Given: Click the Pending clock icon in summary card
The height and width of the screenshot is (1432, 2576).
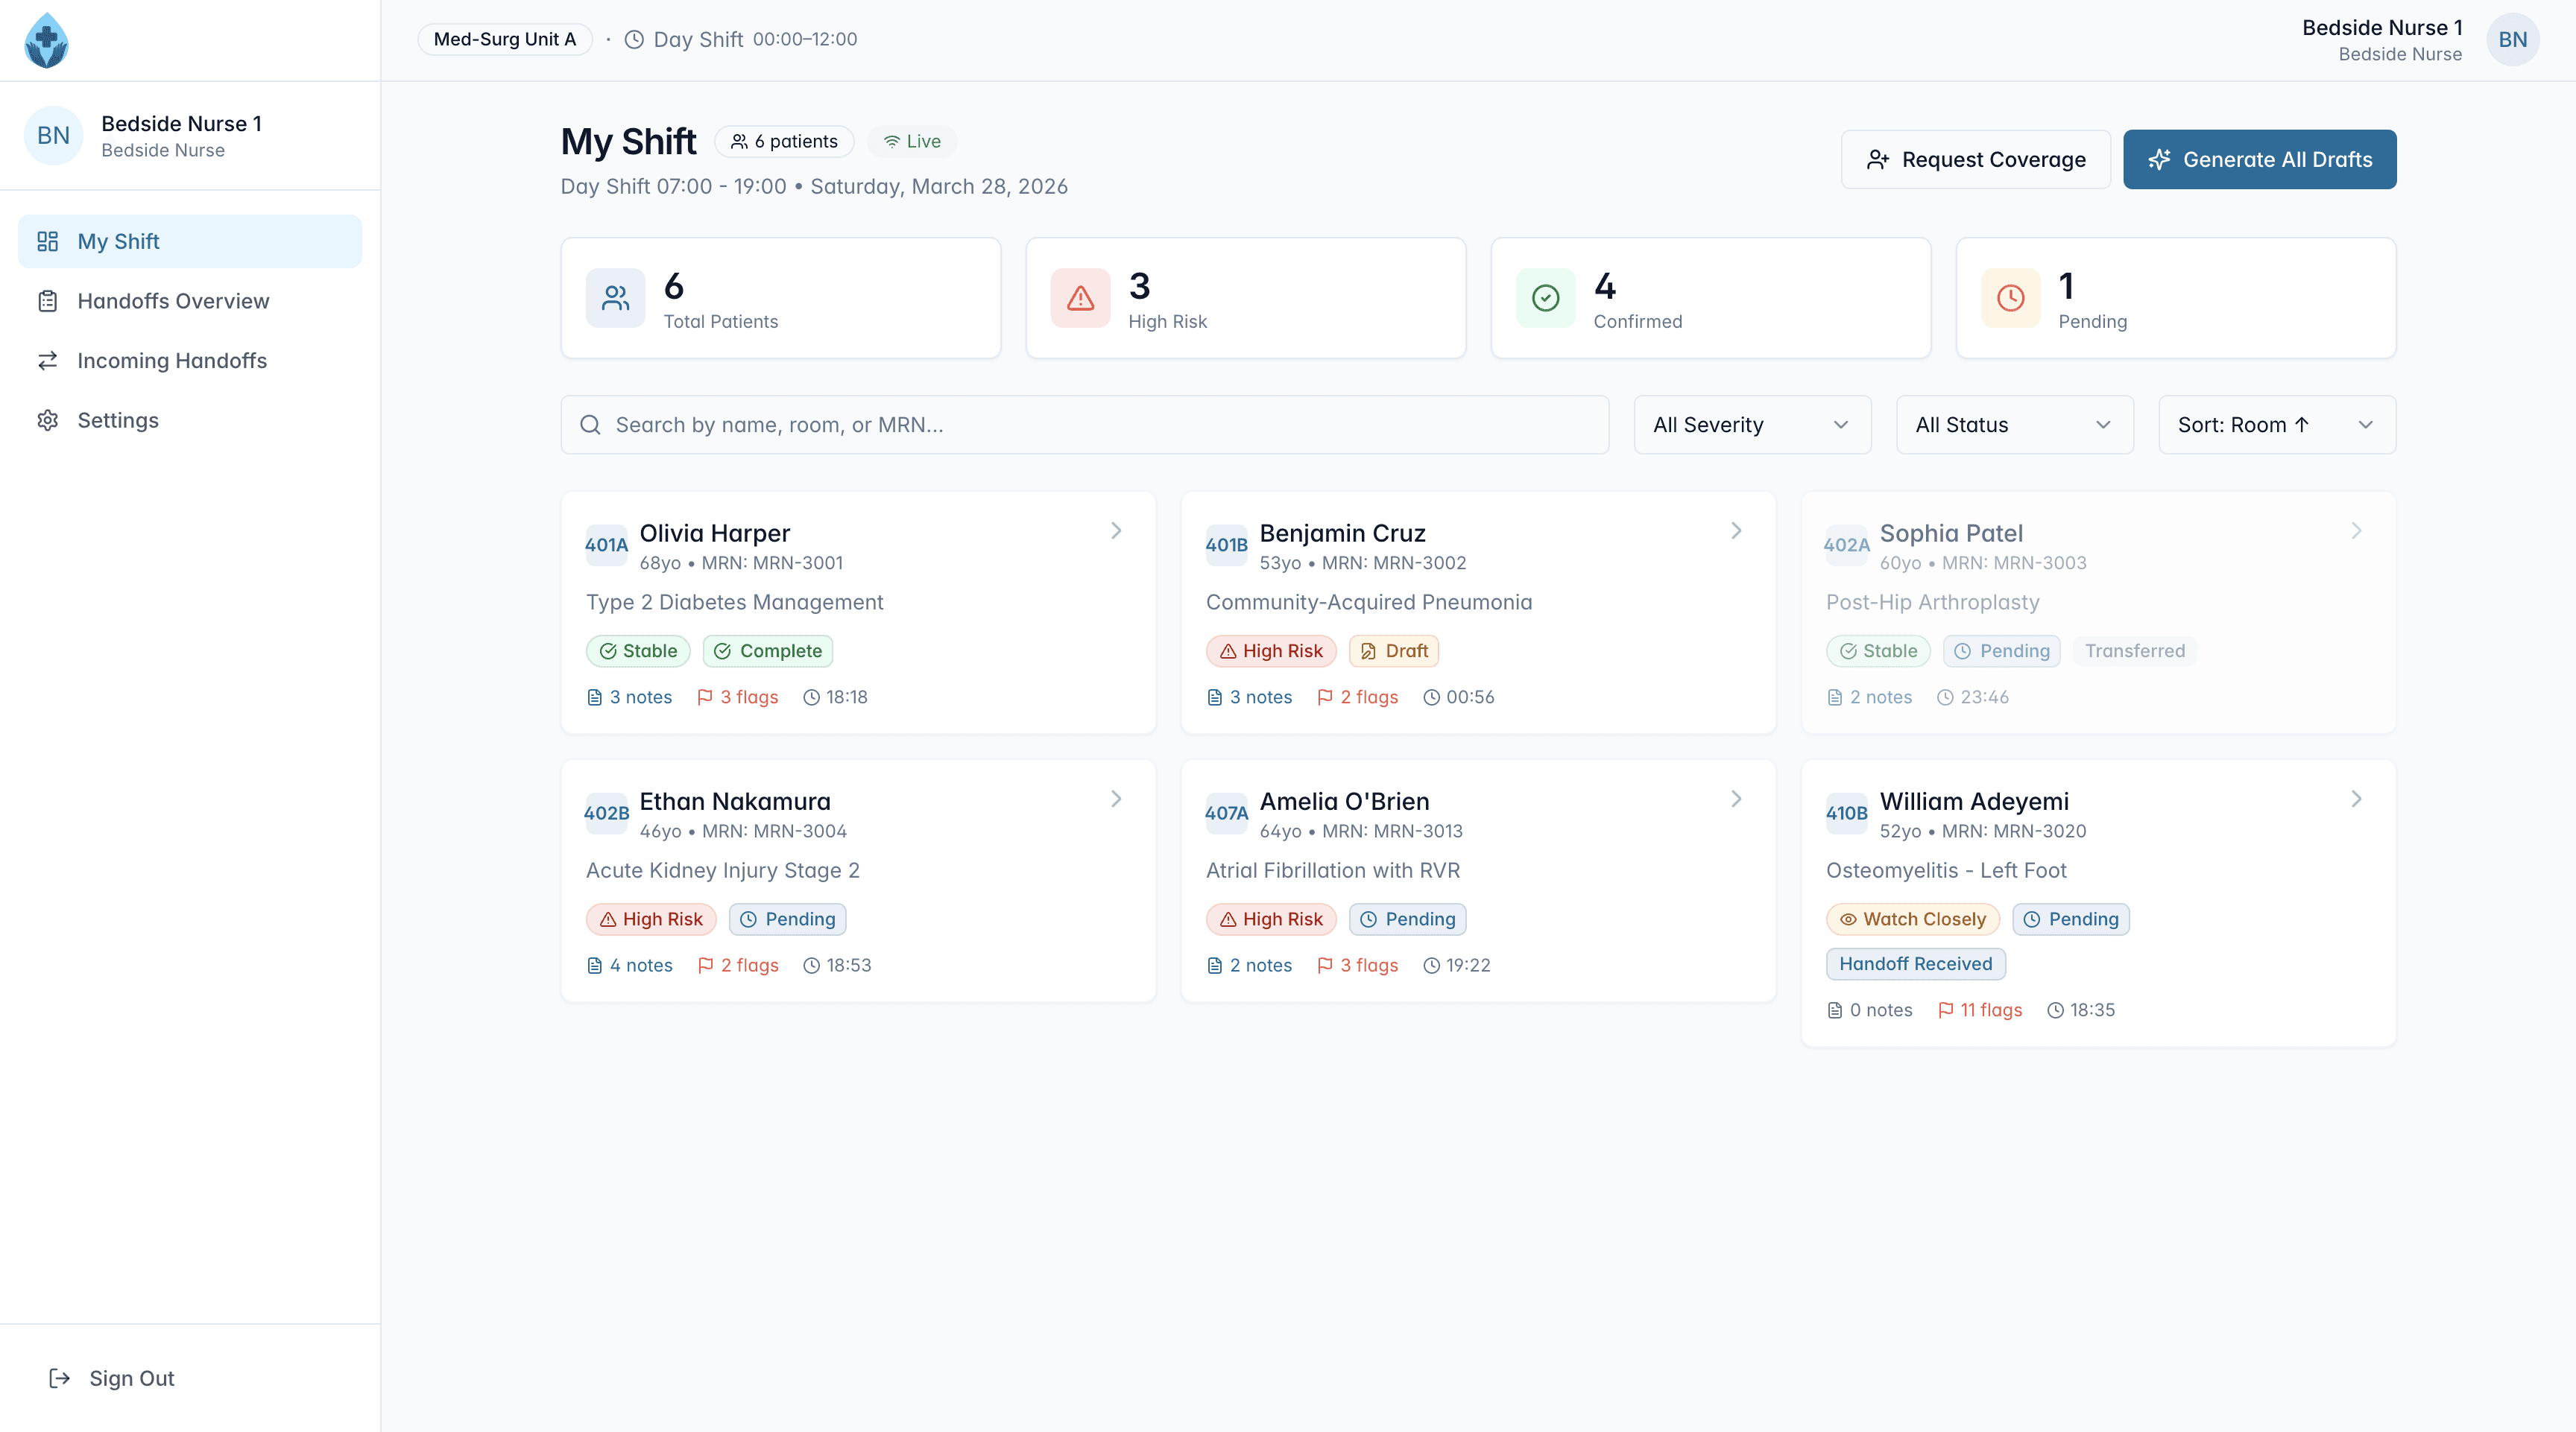Looking at the screenshot, I should 2010,298.
